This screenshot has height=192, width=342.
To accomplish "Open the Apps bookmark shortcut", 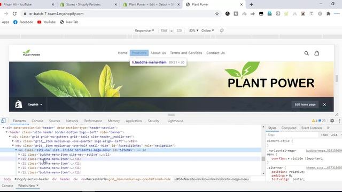I will click(5, 22).
